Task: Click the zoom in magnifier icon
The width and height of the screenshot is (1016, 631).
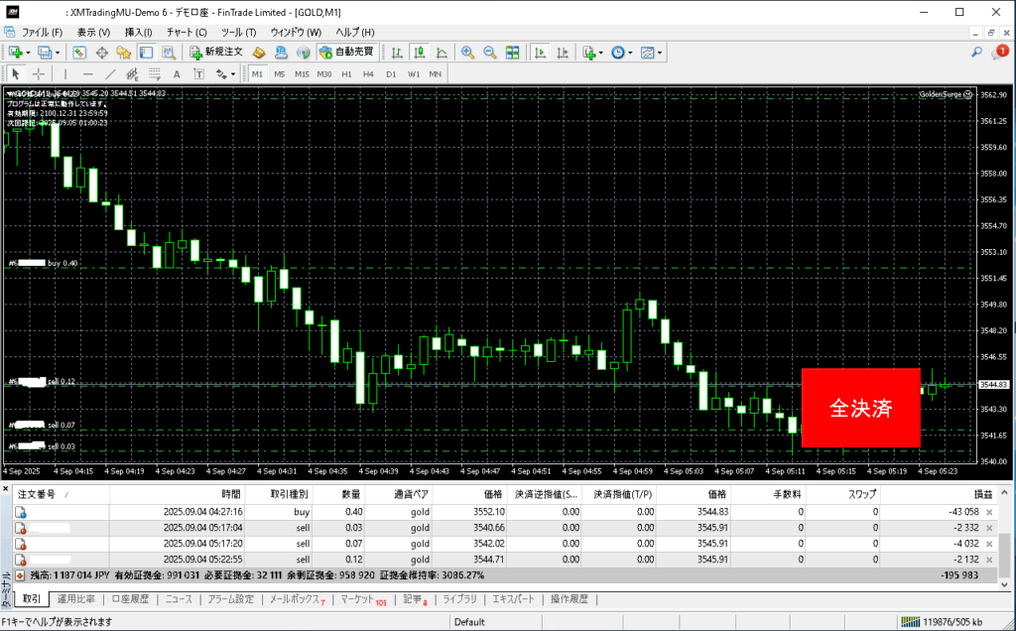Action: click(x=467, y=53)
